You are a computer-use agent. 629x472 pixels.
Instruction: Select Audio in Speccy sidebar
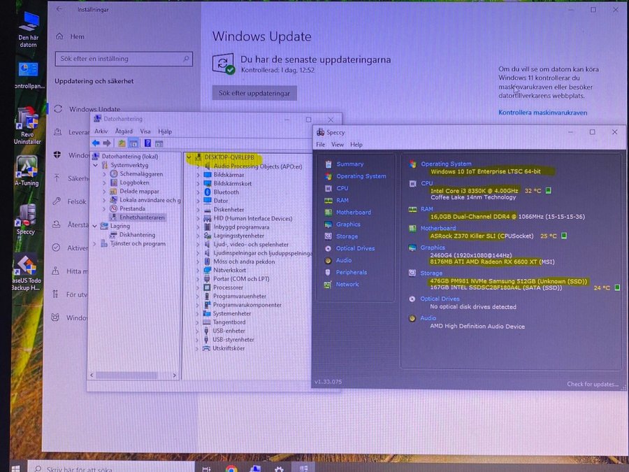click(x=344, y=261)
